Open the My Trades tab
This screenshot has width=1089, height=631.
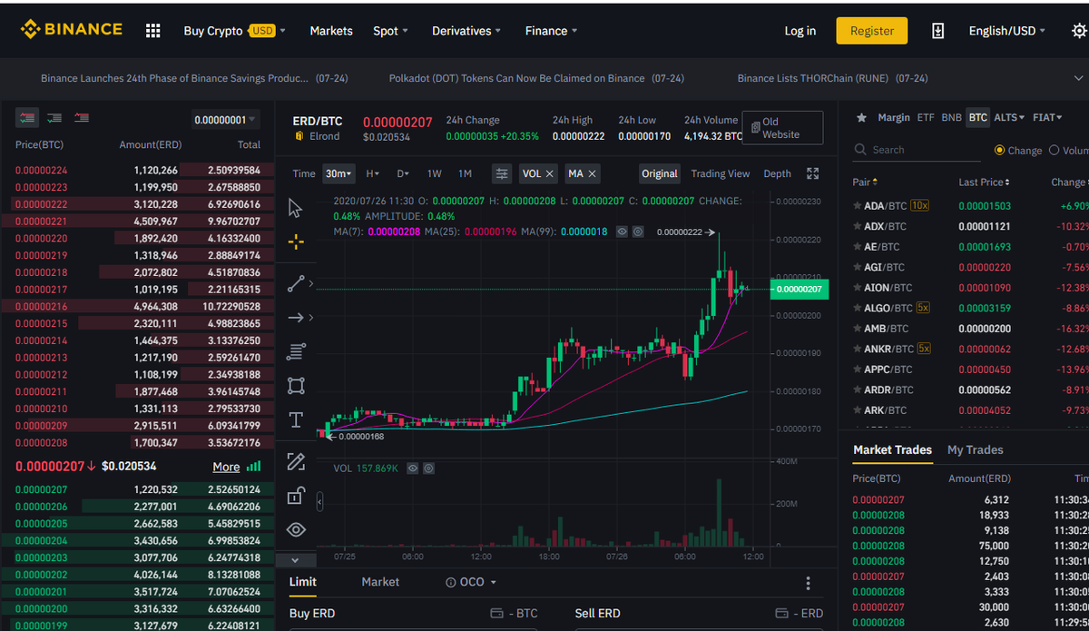pos(975,450)
